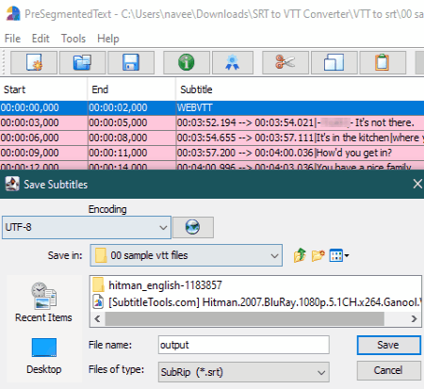Expand the Files of type SubRip dropdown
424x389 pixels.
point(321,372)
